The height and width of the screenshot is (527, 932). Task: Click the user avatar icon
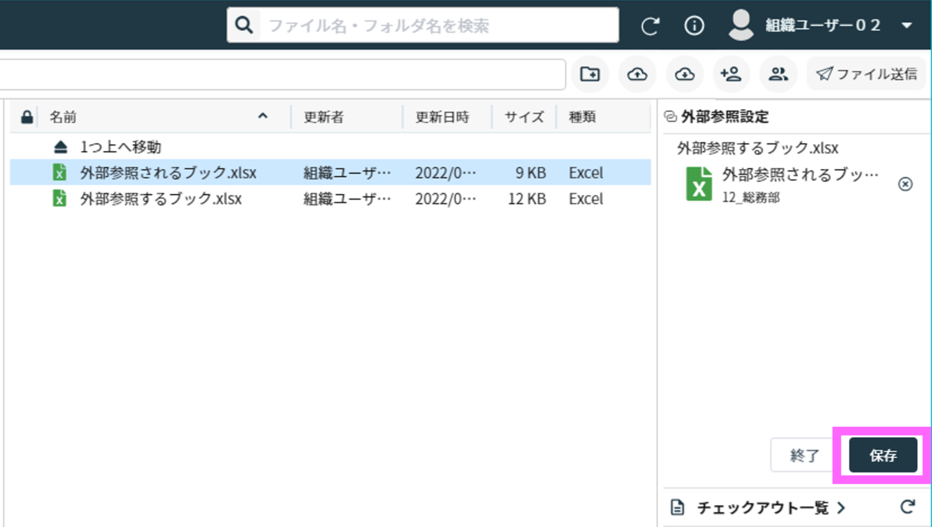tap(741, 25)
